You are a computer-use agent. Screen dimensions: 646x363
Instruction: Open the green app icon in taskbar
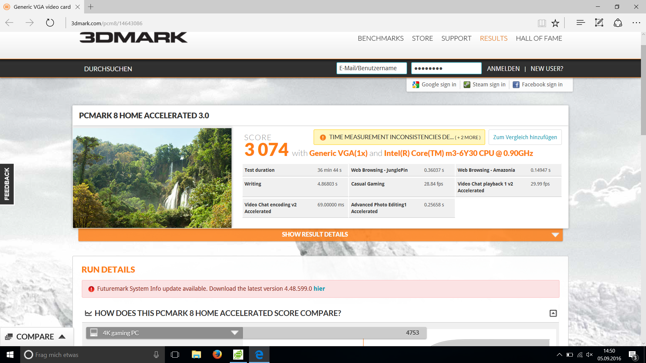tap(238, 355)
